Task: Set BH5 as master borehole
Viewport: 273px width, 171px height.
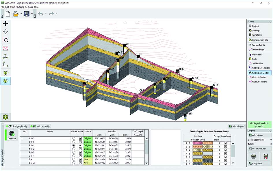Action: tap(74, 138)
